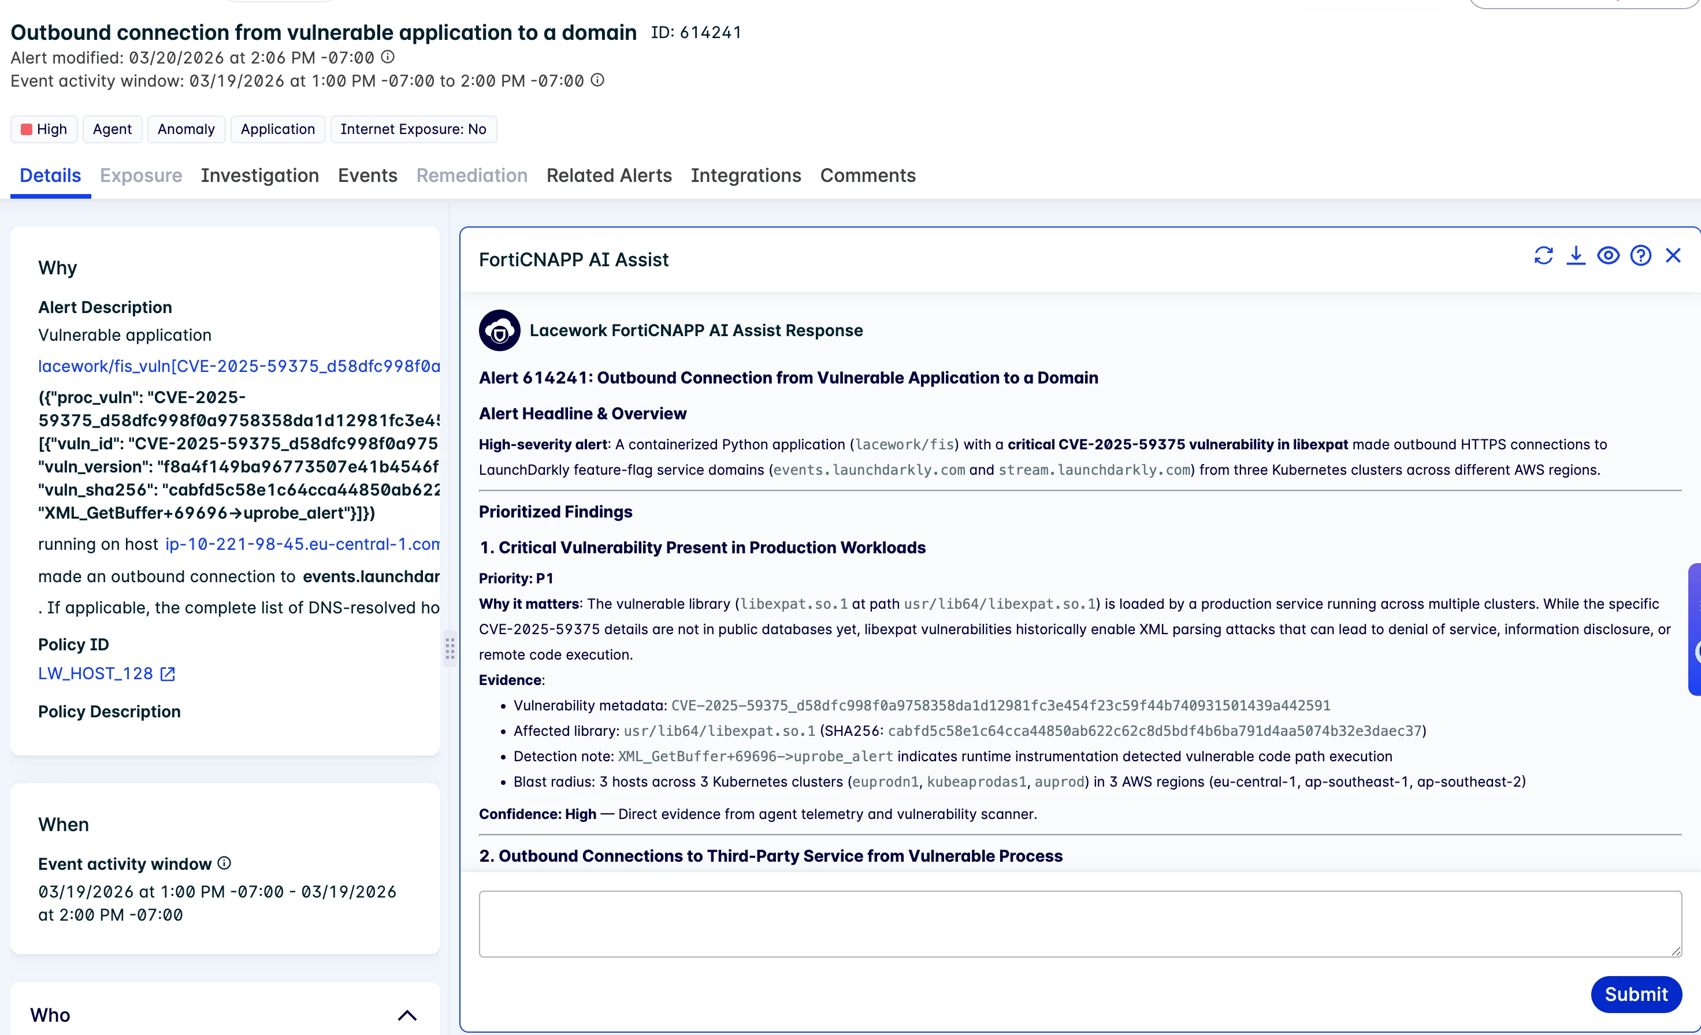The width and height of the screenshot is (1701, 1035).
Task: Click info icon beside header Event activity window
Action: pos(598,80)
